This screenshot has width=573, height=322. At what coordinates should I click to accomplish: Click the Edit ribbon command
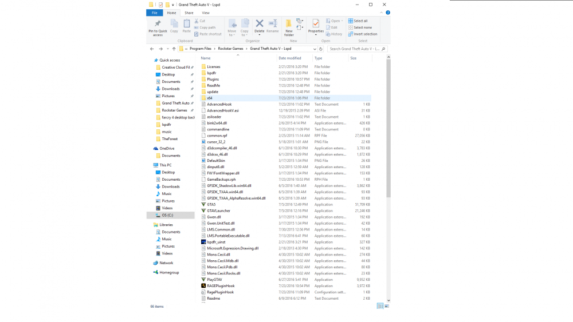coord(331,27)
